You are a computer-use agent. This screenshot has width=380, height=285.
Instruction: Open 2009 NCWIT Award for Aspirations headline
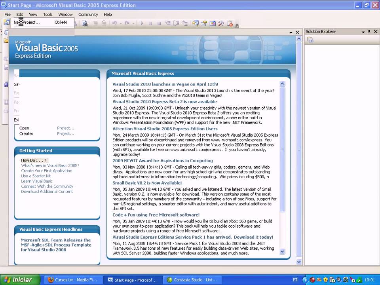163,160
